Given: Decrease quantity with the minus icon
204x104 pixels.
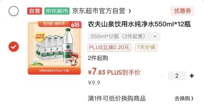Looking at the screenshot, I should pos(162,76).
